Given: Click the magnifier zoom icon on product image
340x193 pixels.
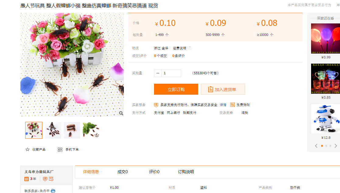Looking at the screenshot, I should [121, 113].
